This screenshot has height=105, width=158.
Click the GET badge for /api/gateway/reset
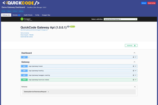(24, 66)
